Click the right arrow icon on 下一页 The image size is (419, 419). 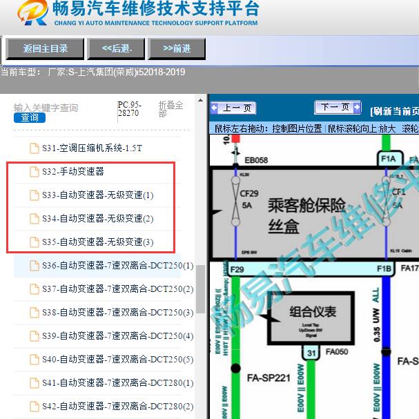click(x=357, y=108)
